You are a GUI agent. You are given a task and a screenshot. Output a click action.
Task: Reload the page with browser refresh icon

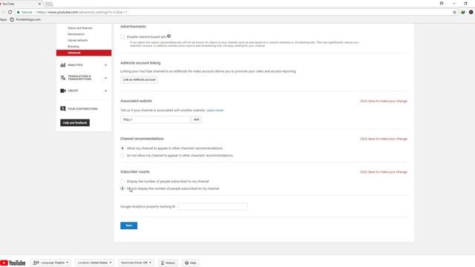pos(10,12)
